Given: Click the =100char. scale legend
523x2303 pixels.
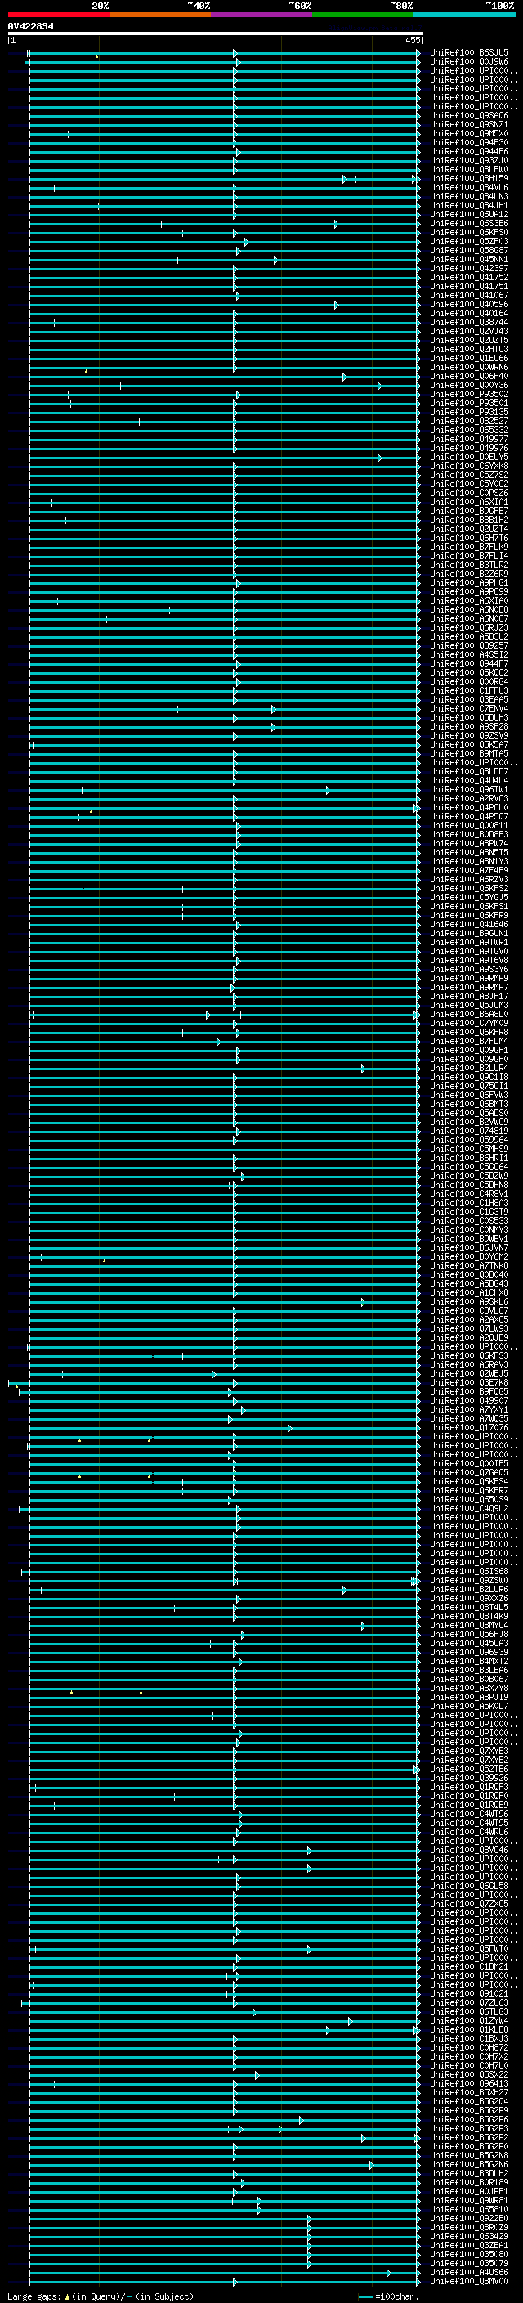Looking at the screenshot, I should [388, 2296].
